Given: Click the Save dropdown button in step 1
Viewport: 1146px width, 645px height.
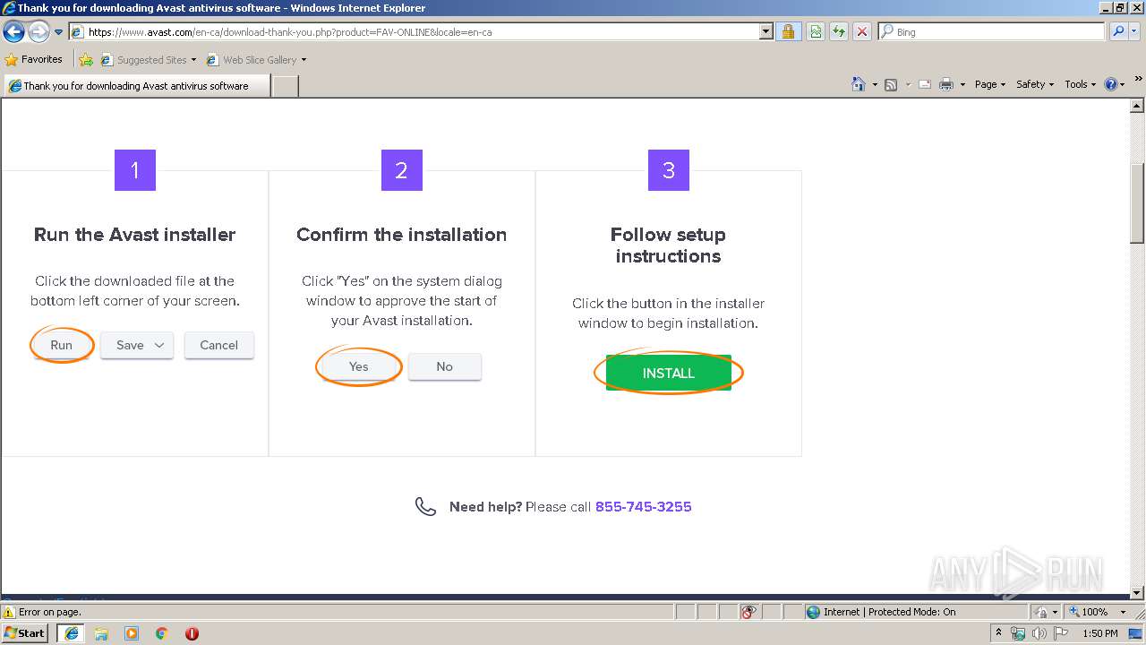Looking at the screenshot, I should tap(137, 345).
